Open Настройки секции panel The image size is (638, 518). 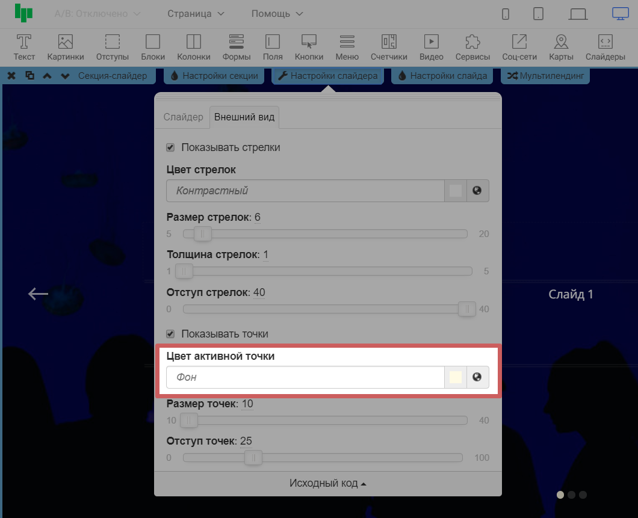pyautogui.click(x=214, y=76)
